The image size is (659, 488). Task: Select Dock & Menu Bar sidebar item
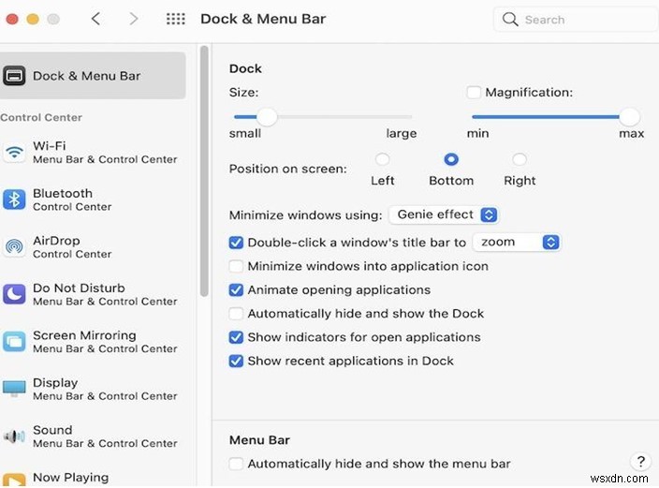point(93,76)
